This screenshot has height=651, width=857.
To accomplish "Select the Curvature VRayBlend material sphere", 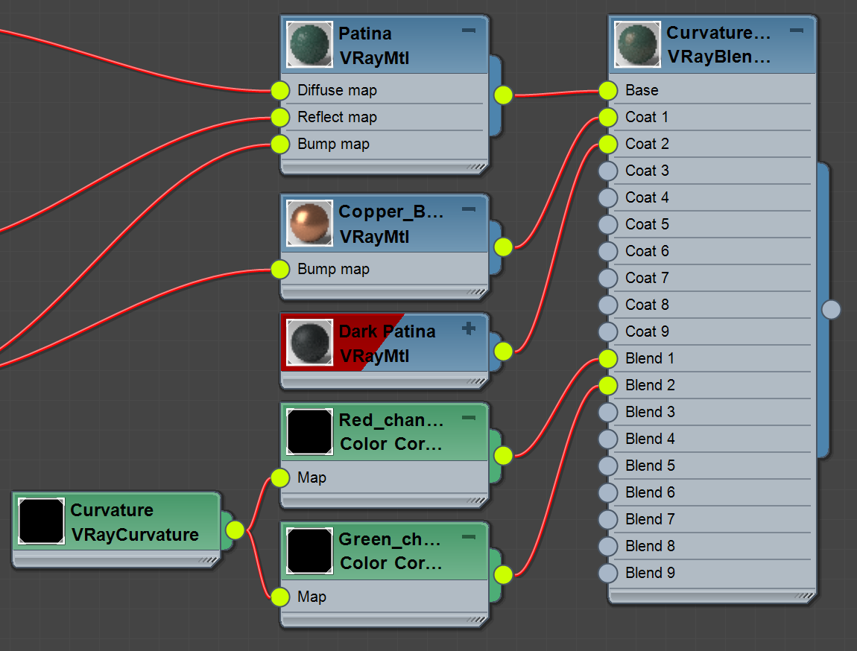I will (x=636, y=44).
